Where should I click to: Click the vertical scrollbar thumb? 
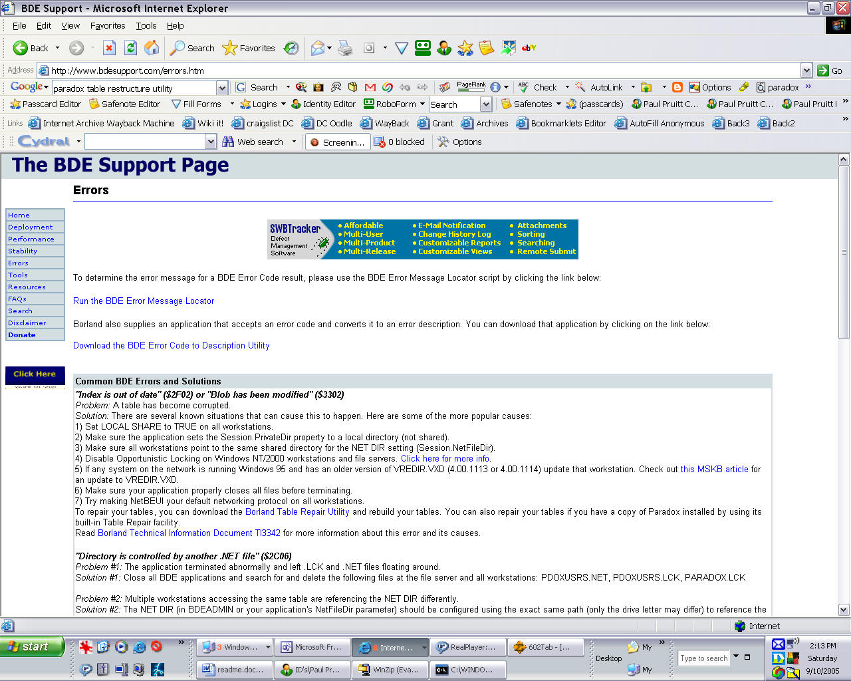[x=844, y=253]
